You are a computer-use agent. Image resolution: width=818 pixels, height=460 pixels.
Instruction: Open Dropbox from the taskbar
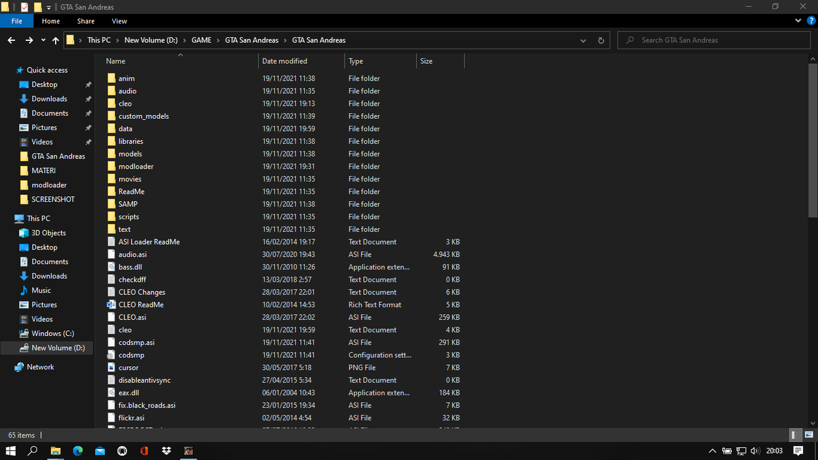point(166,450)
